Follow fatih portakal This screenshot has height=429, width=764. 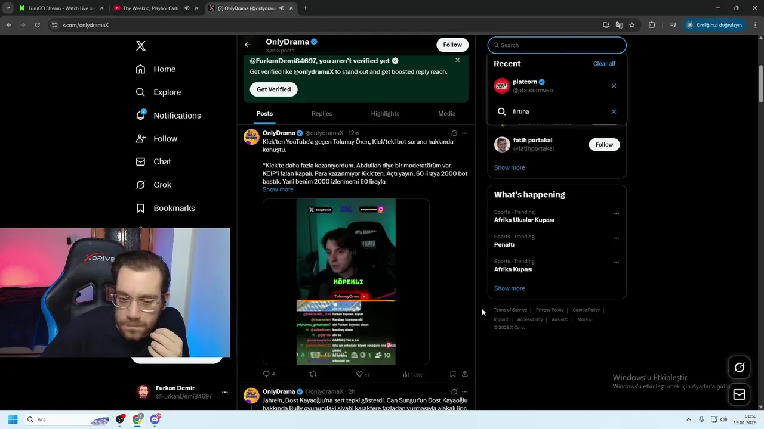[x=604, y=145]
